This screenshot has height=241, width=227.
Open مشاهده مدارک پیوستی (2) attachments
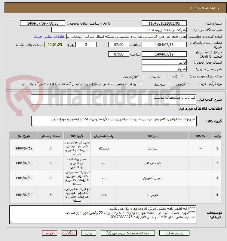(x=128, y=233)
